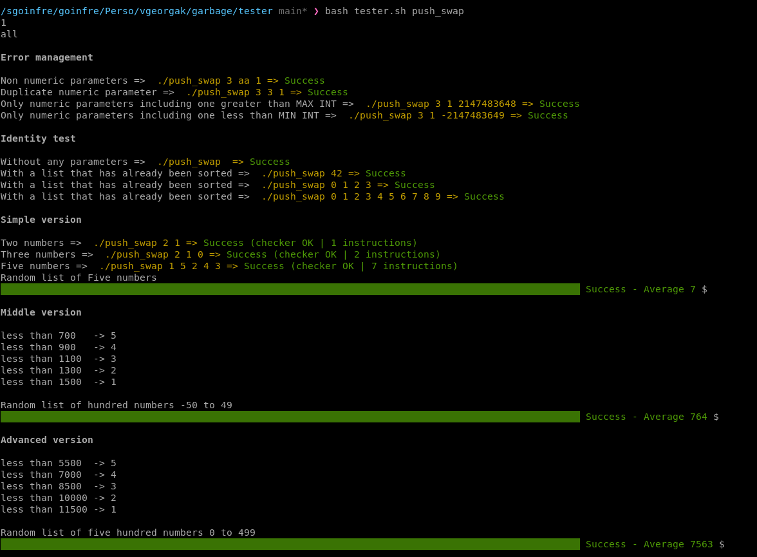Click Average 7 result text
Image resolution: width=757 pixels, height=557 pixels.
pos(669,289)
